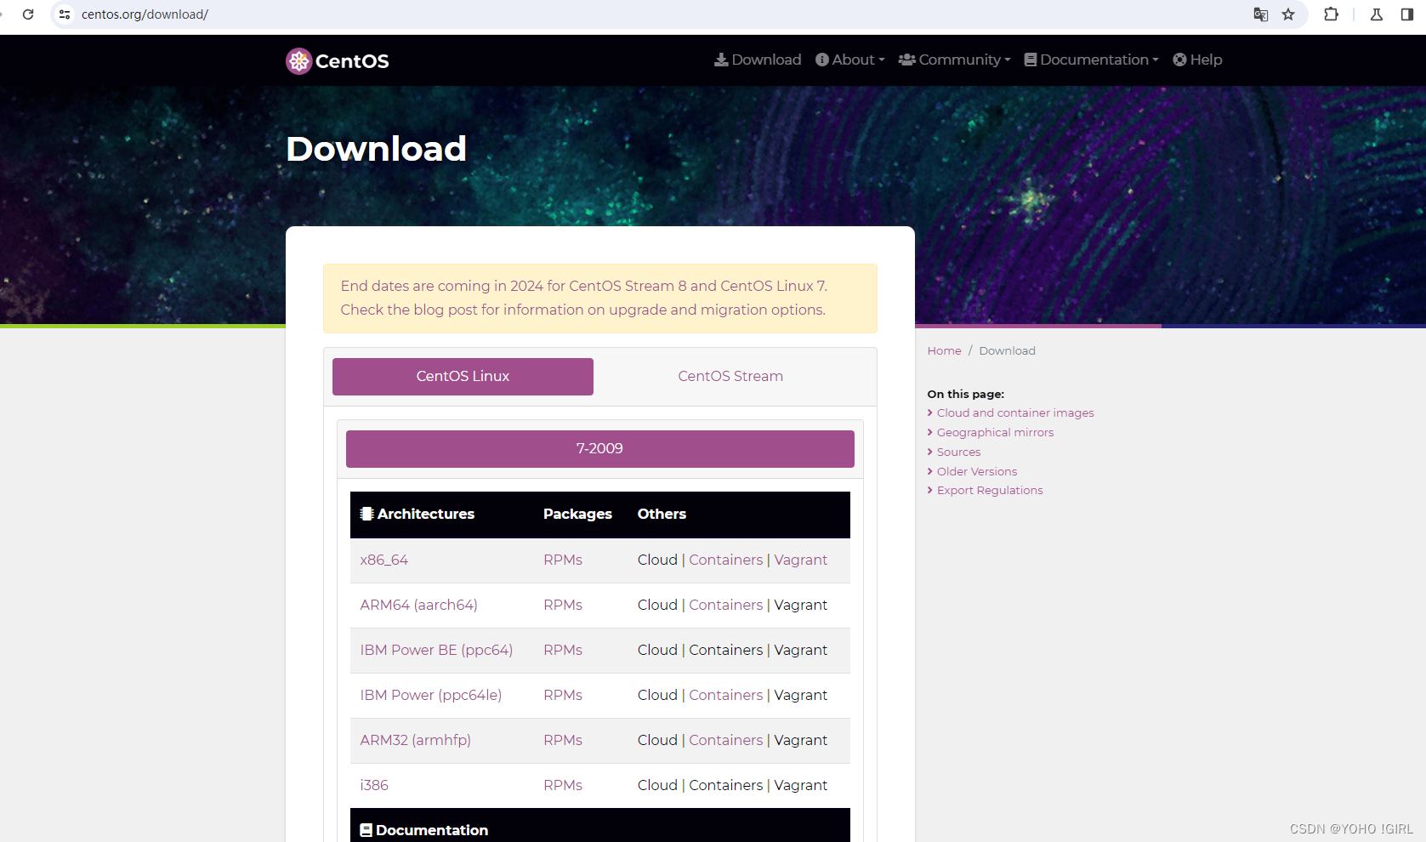Open the ARM64 (aarch64) architecture link

click(419, 605)
